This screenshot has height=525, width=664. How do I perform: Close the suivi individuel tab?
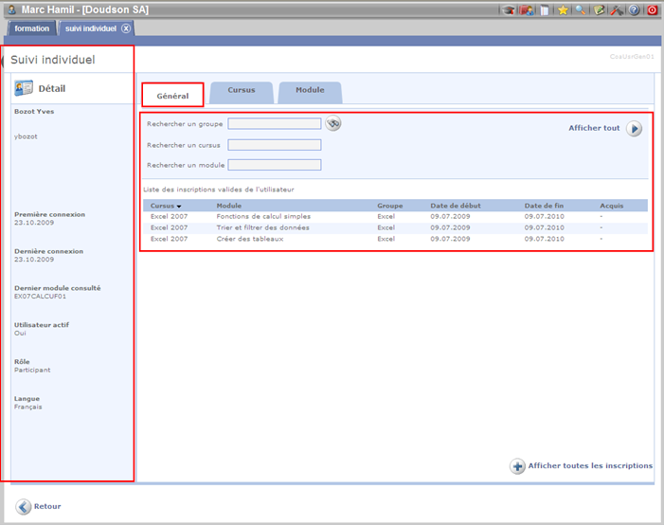point(126,28)
